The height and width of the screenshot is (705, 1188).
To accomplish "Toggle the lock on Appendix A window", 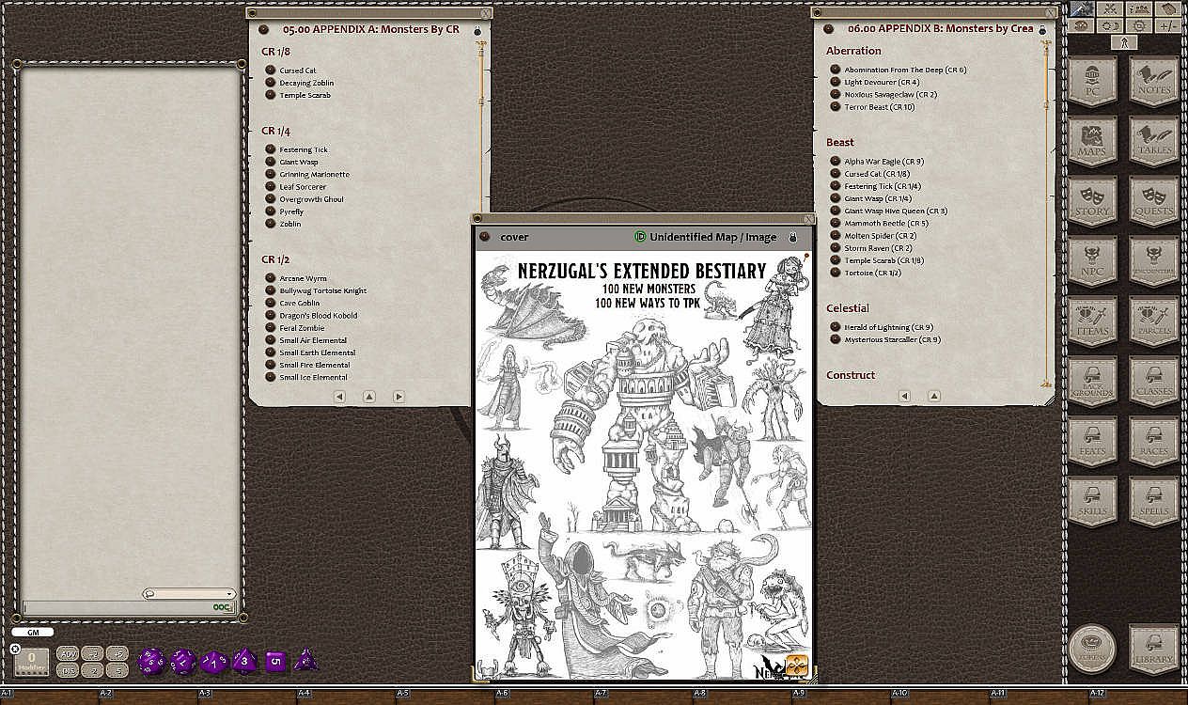I will coord(477,31).
